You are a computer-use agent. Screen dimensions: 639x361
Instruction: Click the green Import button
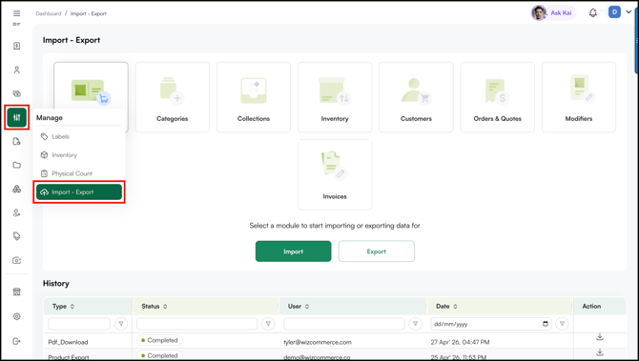294,251
